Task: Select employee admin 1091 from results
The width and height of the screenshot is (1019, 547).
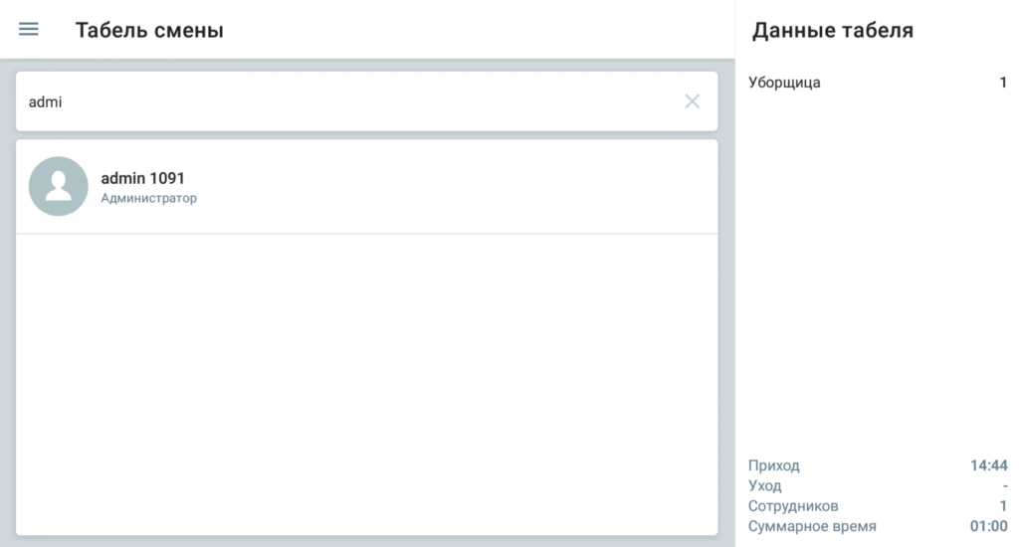Action: [366, 186]
